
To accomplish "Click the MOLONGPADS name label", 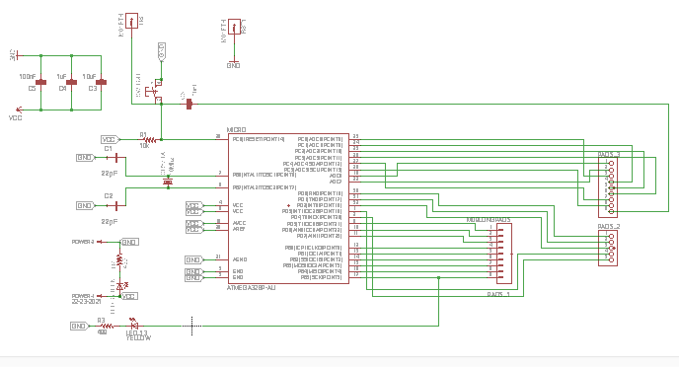I will [489, 220].
